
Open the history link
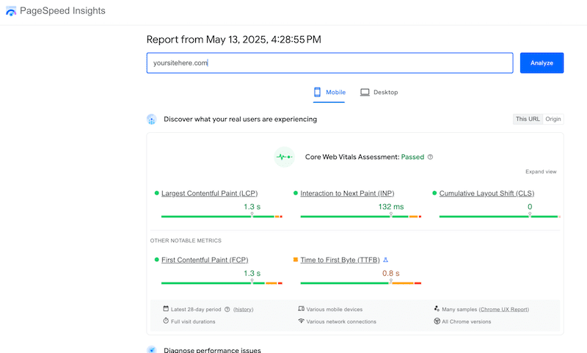click(244, 310)
